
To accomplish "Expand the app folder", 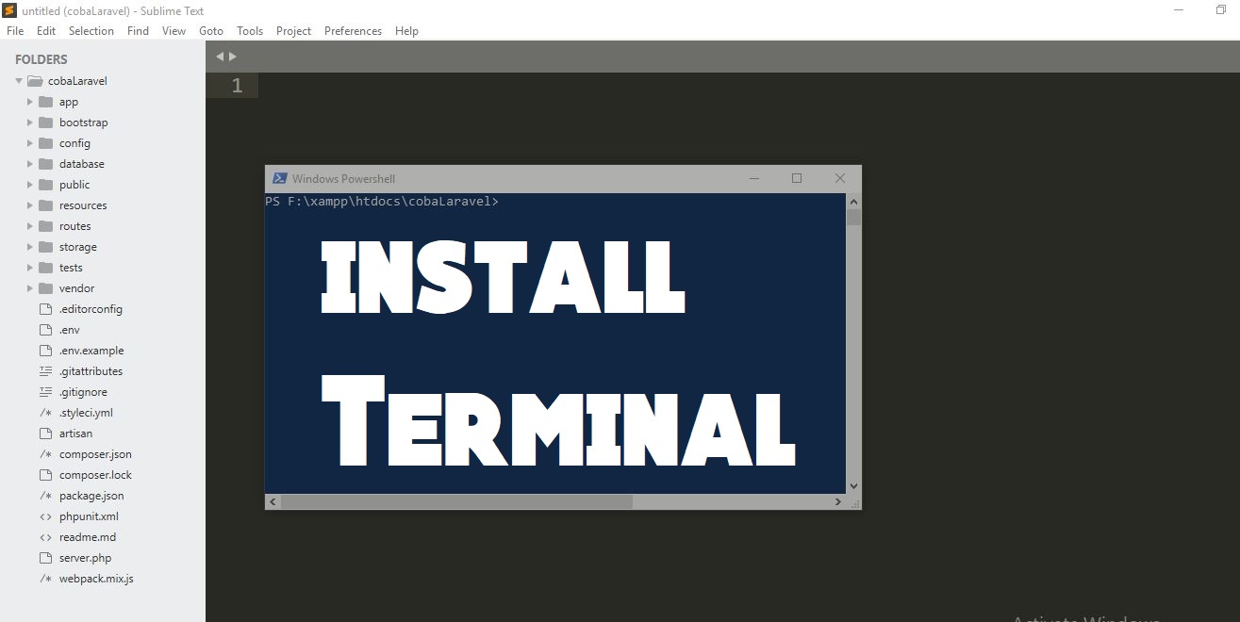I will coord(29,101).
